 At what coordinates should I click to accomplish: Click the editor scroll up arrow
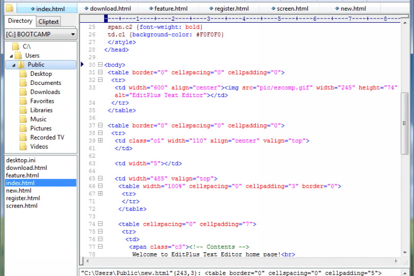click(405, 23)
